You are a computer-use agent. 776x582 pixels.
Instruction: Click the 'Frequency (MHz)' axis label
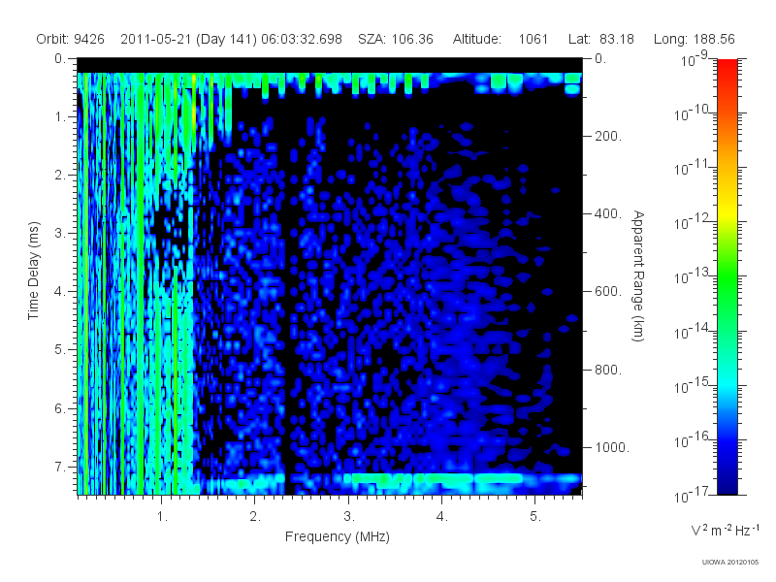pyautogui.click(x=337, y=537)
